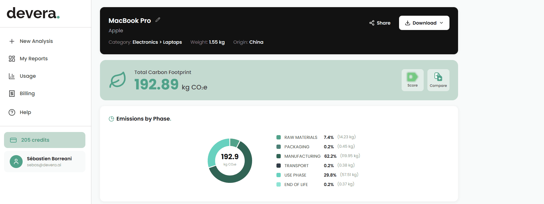Viewport: 544px width, 204px height.
Task: Click the (0.38 kg) transport amount
Action: tap(346, 165)
